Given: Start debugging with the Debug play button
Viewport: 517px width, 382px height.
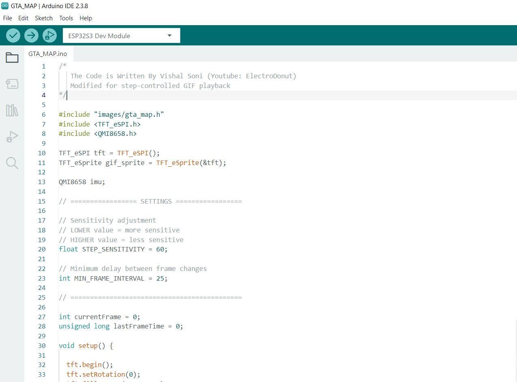Looking at the screenshot, I should click(x=49, y=36).
